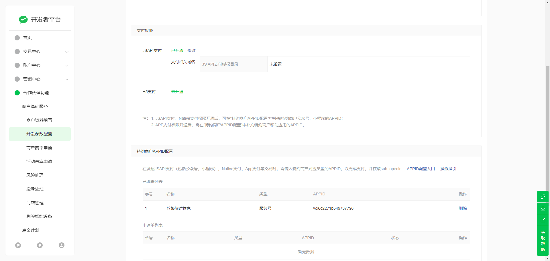Go to 首页 in the sidebar
550x261 pixels.
(27, 38)
